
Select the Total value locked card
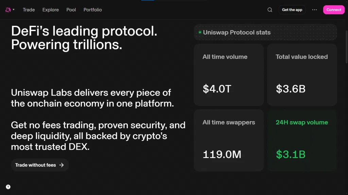tap(302, 75)
